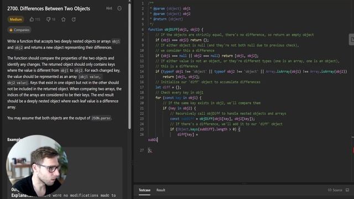Viewport: 354px width, 199px height.
Task: Click the note icon at editor right edge
Action: (352, 39)
